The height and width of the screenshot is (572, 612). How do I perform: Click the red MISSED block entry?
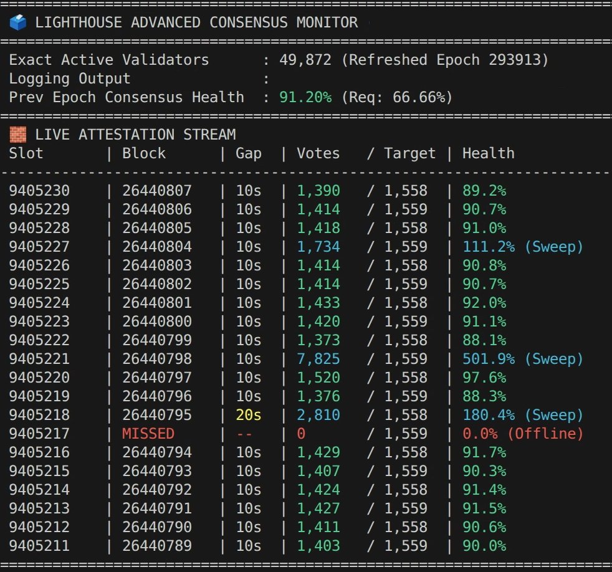tap(148, 434)
